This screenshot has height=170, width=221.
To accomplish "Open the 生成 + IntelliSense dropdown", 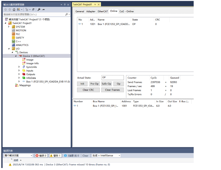I will pyautogui.click(x=106, y=156).
